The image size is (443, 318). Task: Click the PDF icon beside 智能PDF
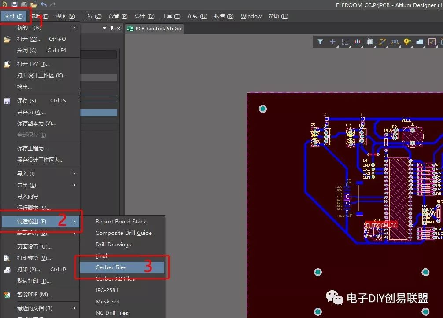7,295
